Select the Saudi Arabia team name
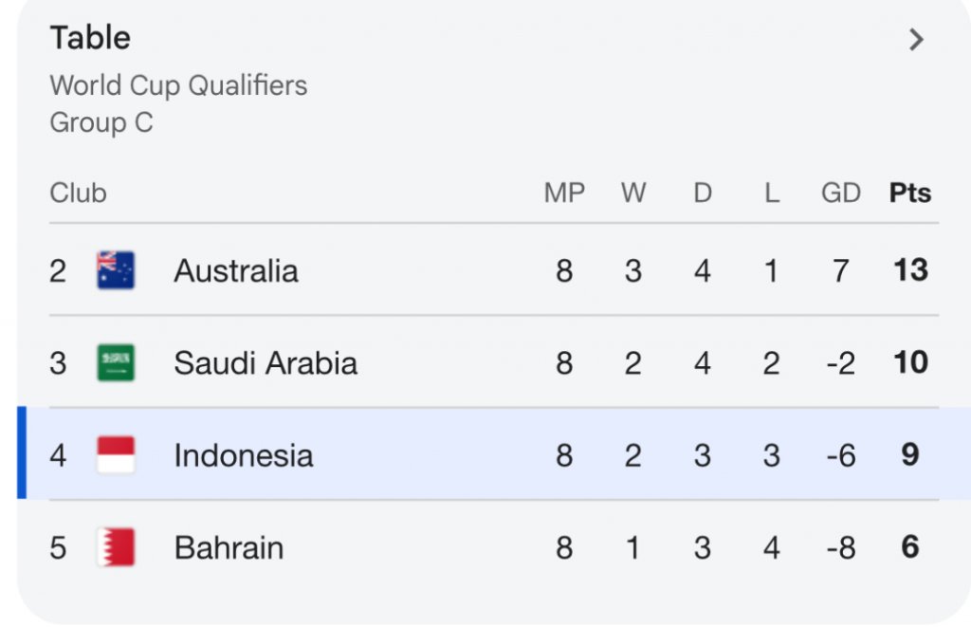This screenshot has height=627, width=971. [x=266, y=363]
